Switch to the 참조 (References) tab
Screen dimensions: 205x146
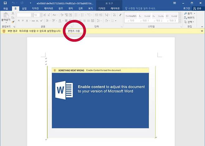tap(60, 8)
